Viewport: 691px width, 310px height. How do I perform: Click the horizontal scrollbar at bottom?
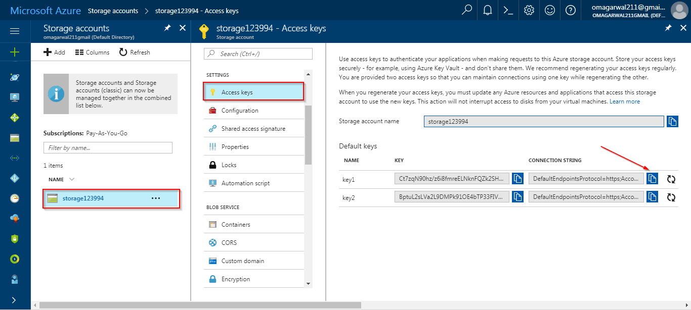point(200,305)
